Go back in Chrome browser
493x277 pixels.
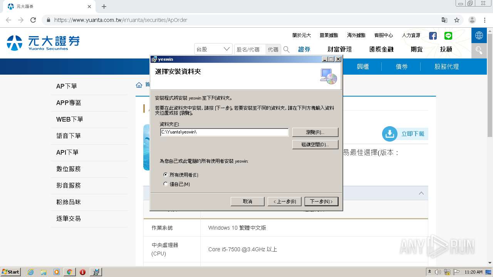click(x=8, y=20)
